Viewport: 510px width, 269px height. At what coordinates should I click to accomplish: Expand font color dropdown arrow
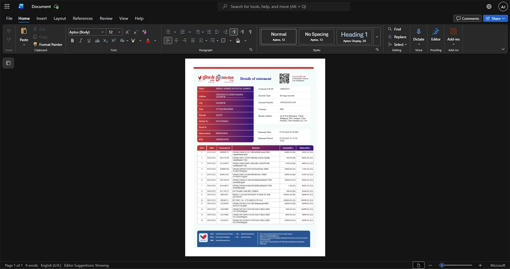(x=155, y=41)
